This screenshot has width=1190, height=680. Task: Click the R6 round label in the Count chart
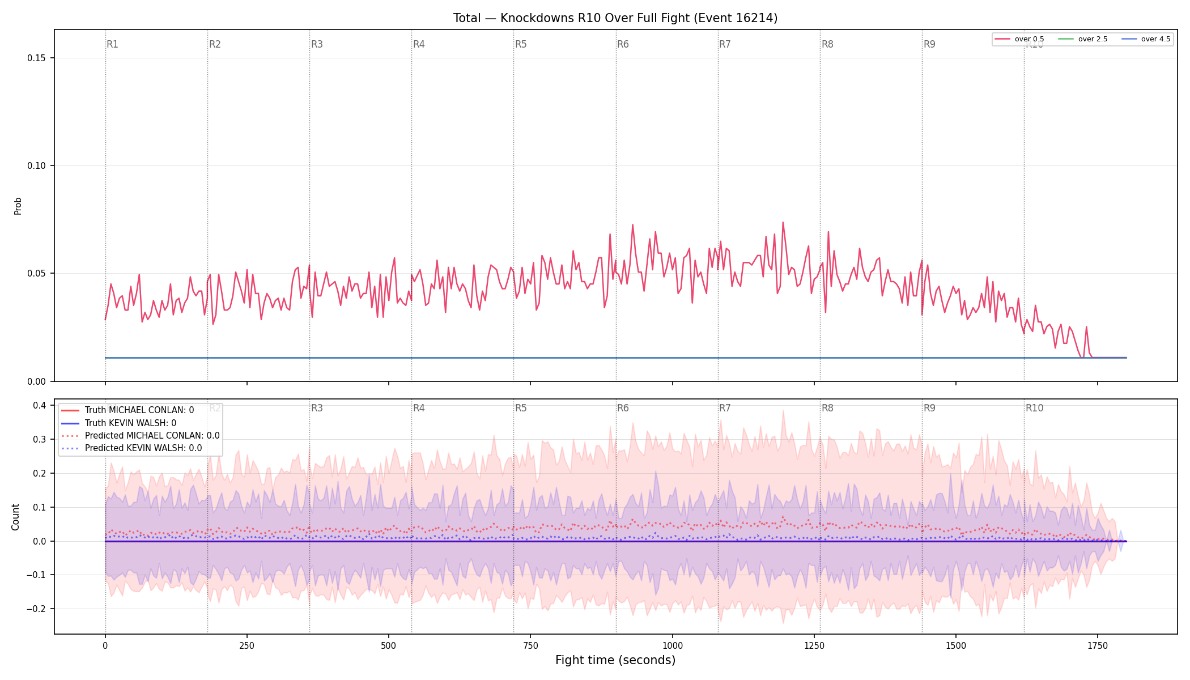[x=623, y=408]
